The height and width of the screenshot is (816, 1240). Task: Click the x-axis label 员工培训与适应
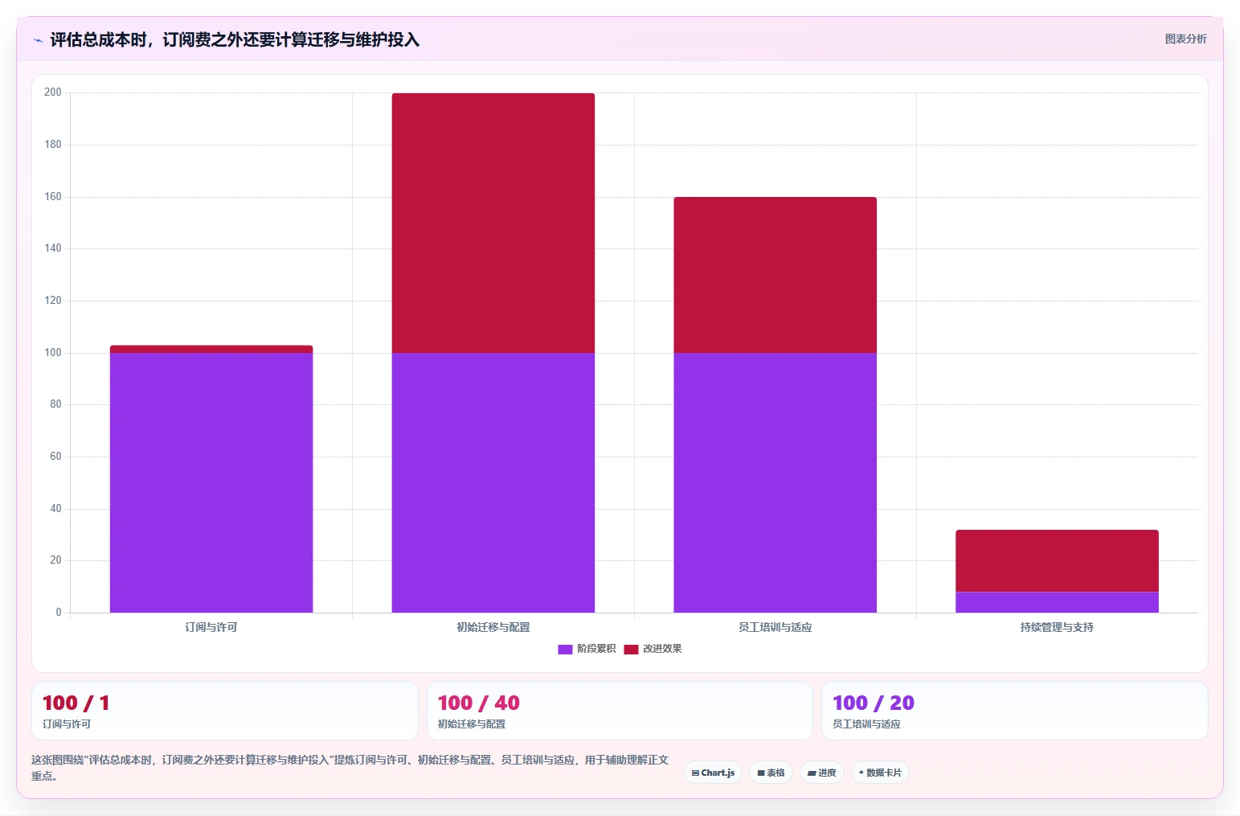click(x=776, y=627)
